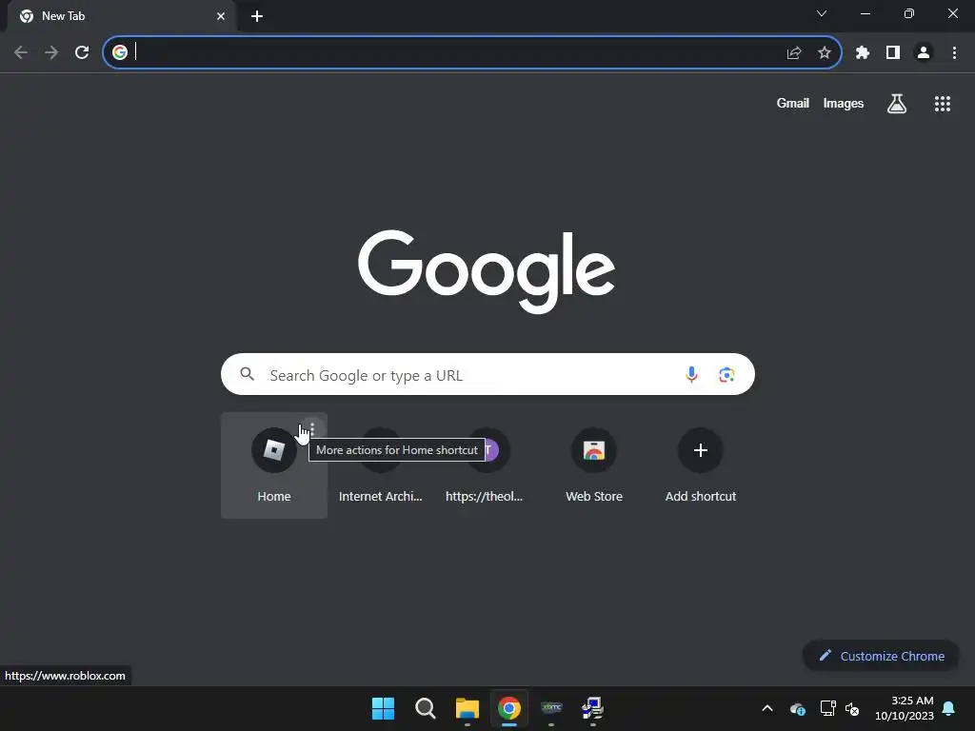975x731 pixels.
Task: Open File Explorer from the taskbar
Action: click(x=467, y=708)
